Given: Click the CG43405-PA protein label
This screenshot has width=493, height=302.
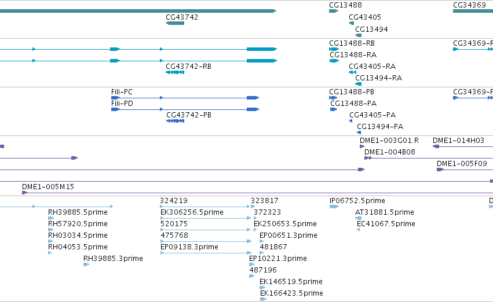Looking at the screenshot, I should coord(373,115).
